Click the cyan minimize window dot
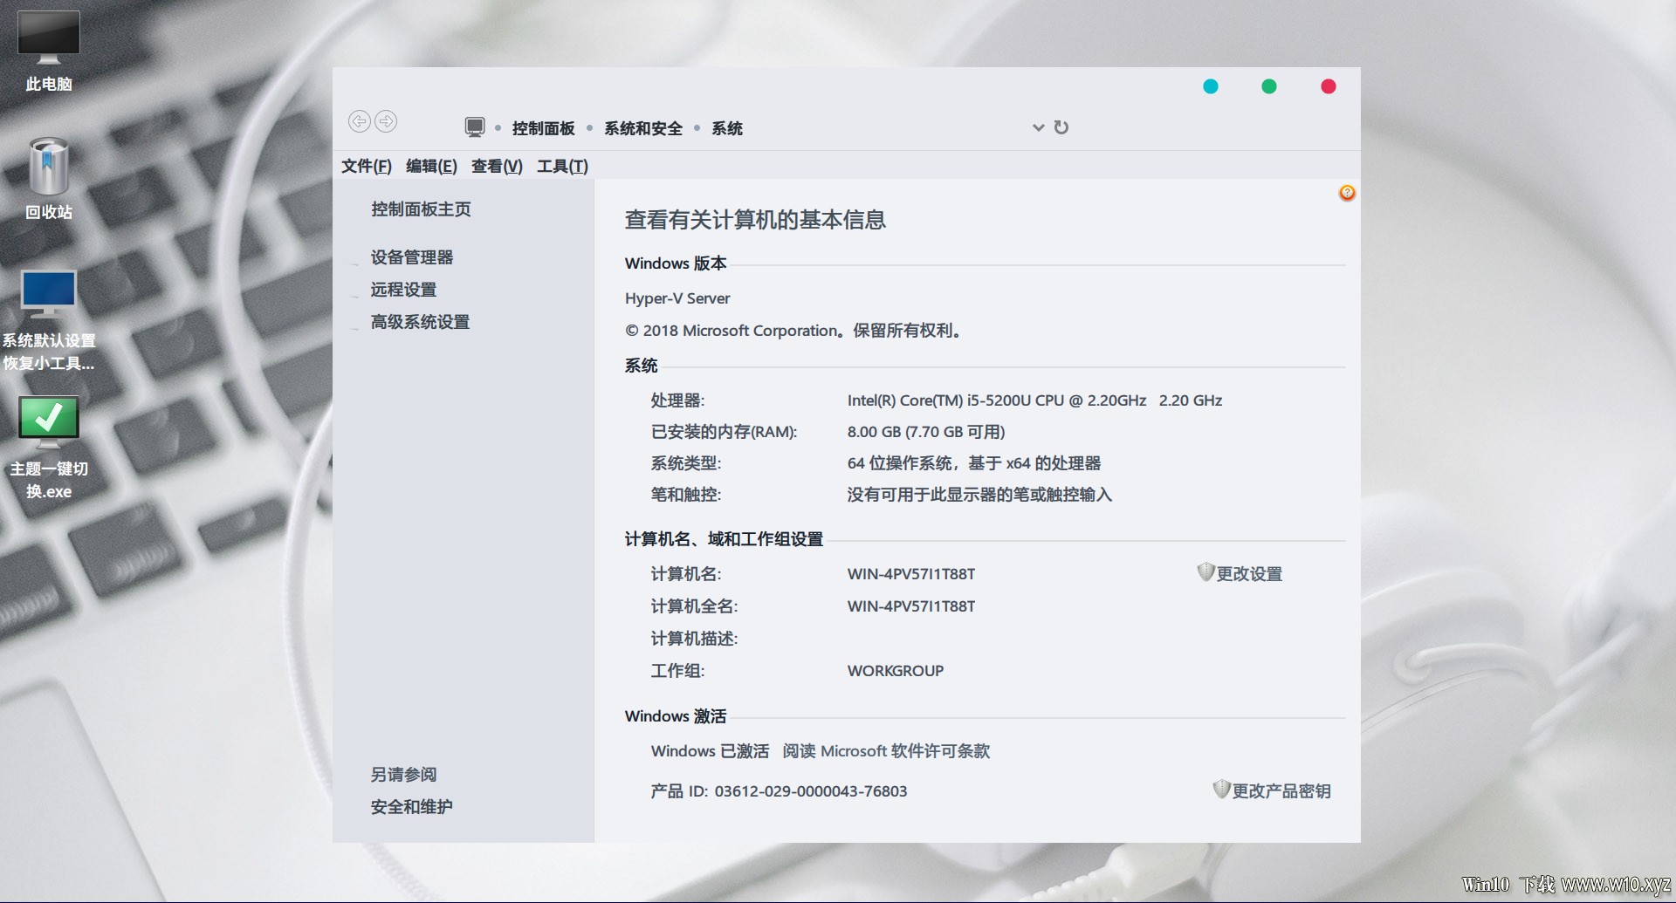Image resolution: width=1676 pixels, height=903 pixels. (x=1211, y=86)
